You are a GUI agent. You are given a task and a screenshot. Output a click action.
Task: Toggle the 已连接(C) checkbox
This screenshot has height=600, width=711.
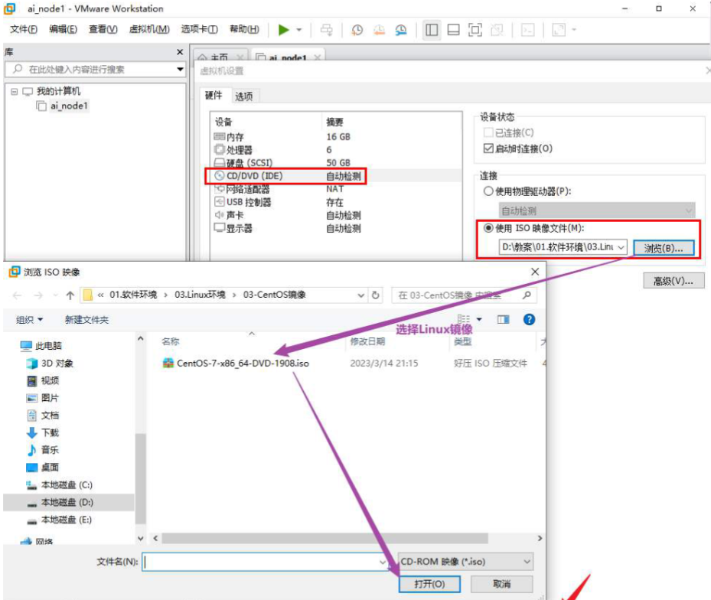pos(488,133)
